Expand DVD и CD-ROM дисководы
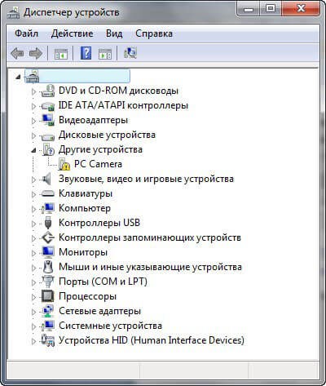326x386 pixels. (33, 91)
